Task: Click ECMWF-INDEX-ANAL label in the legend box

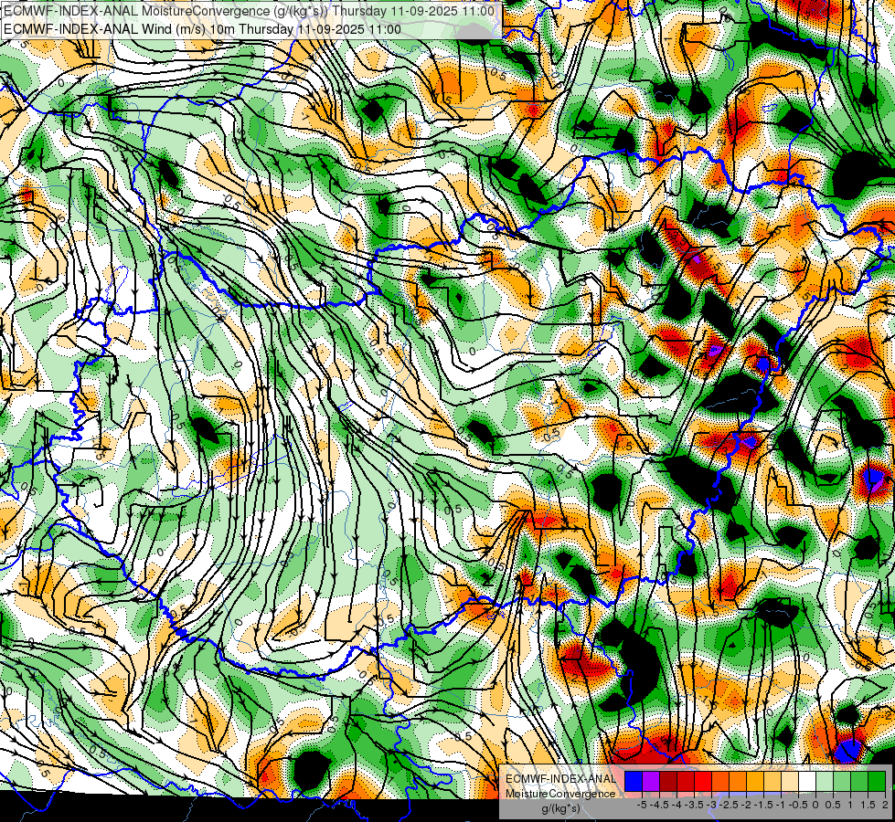Action: [561, 779]
